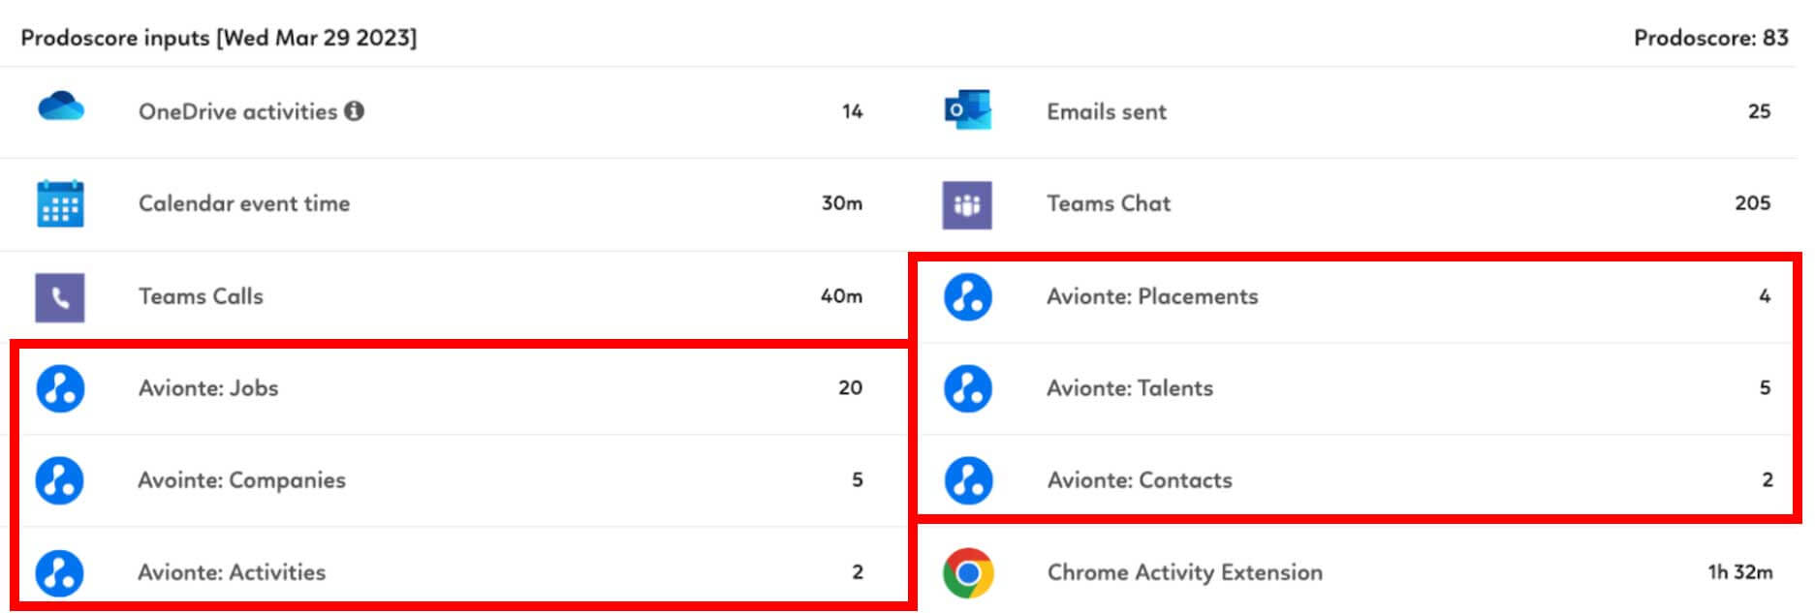Click the Teams Chat icon

click(x=967, y=204)
